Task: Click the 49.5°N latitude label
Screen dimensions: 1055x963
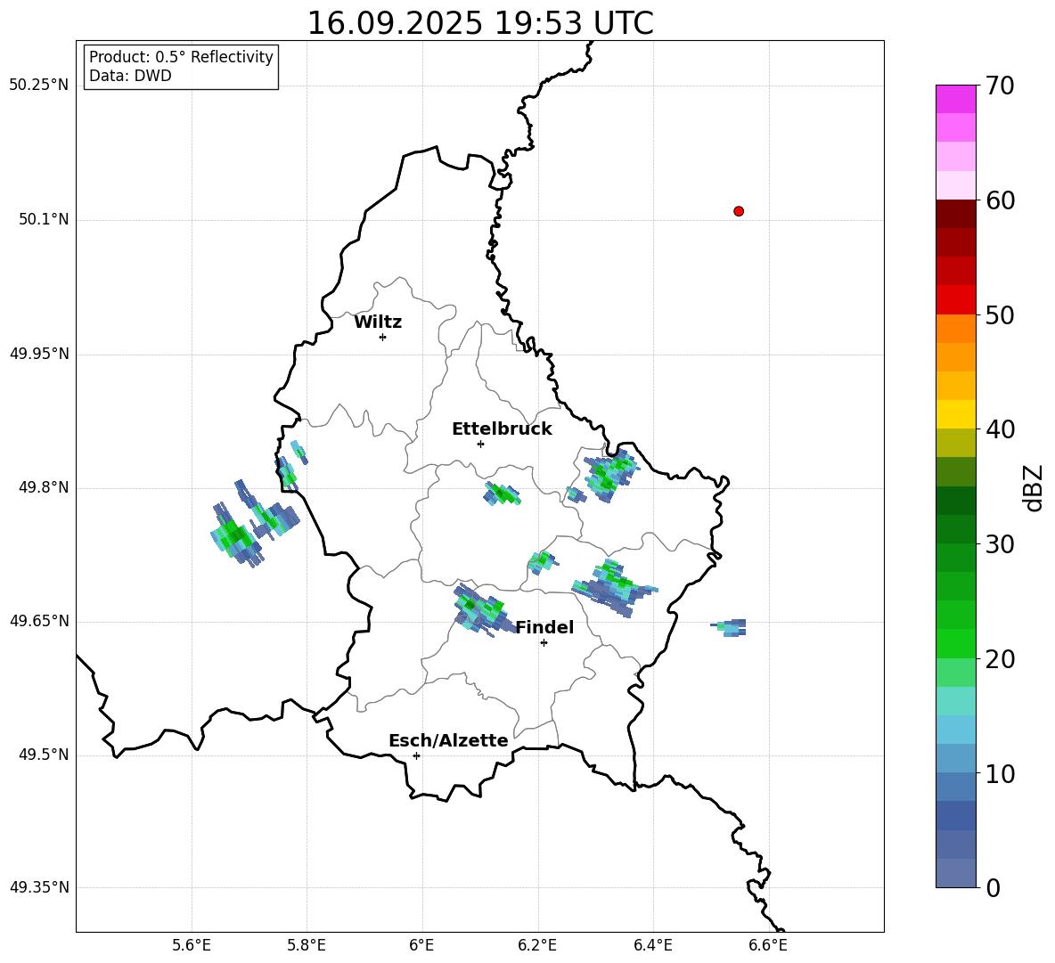Action: pyautogui.click(x=44, y=755)
